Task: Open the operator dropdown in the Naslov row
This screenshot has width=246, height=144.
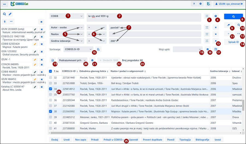Action: click(96, 34)
